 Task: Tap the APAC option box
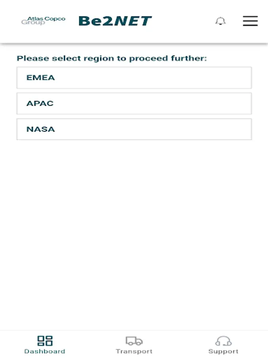point(134,103)
